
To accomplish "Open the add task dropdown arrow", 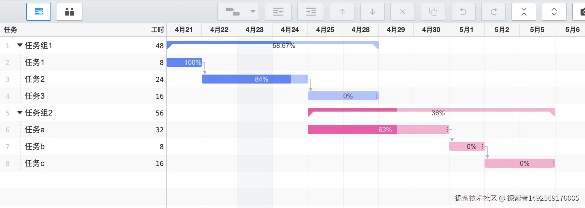I will coord(253,12).
